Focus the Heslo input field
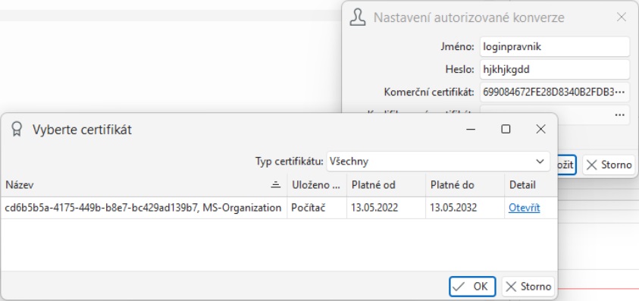639x301 pixels. [x=555, y=69]
